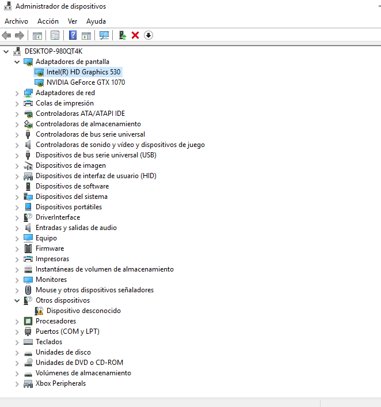Expand the Xbox Peripherals category
Image resolution: width=381 pixels, height=407 pixels.
point(17,384)
